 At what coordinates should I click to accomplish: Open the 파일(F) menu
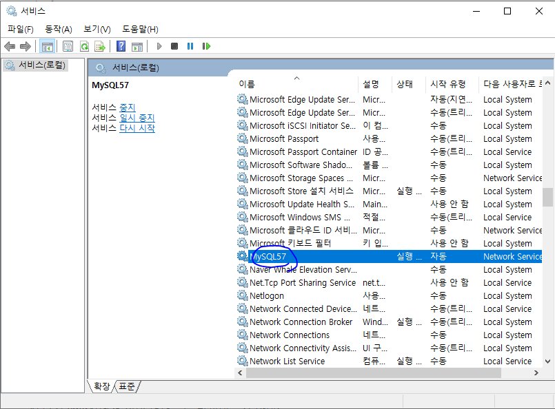point(21,30)
